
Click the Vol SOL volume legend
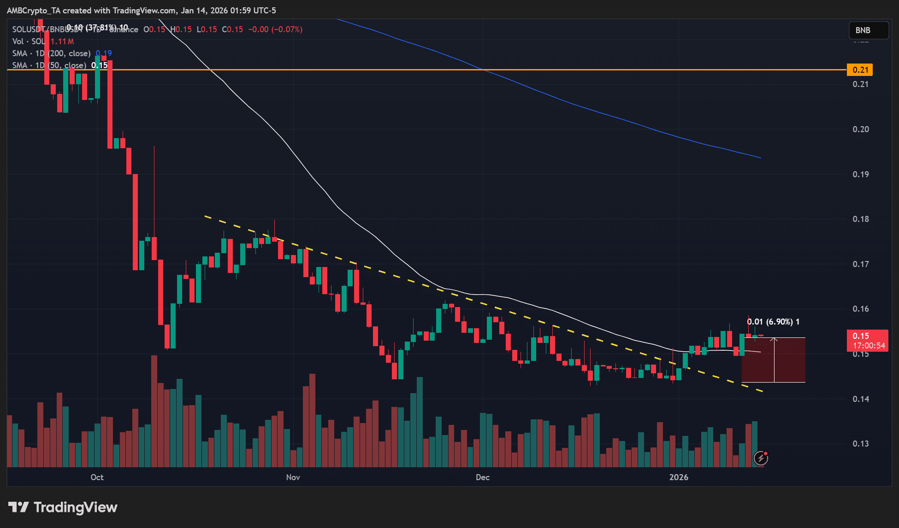tap(29, 41)
